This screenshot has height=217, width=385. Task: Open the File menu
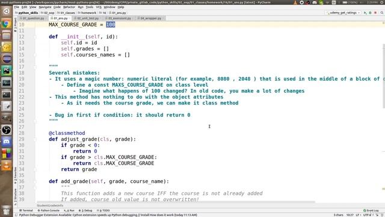click(x=16, y=7)
